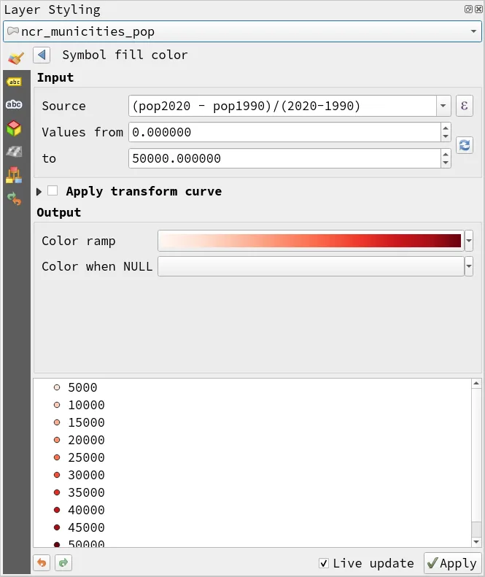Select the 30000 legend entry
Screen dimensions: 485x577
(x=86, y=475)
